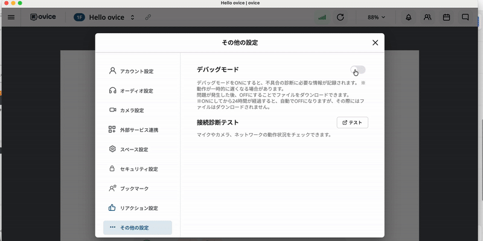483x241 pixels.
Task: Click the green signal strength icon
Action: [x=322, y=17]
